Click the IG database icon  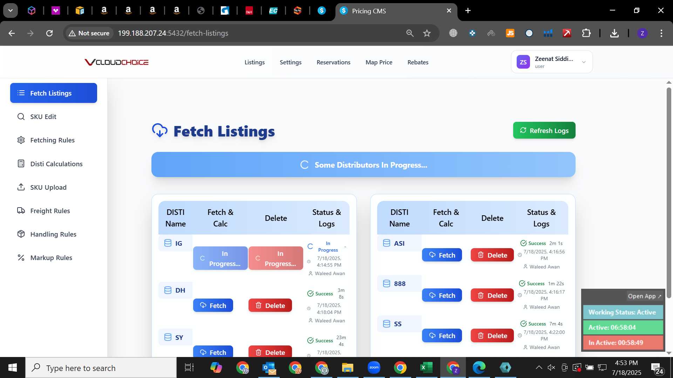pyautogui.click(x=168, y=243)
